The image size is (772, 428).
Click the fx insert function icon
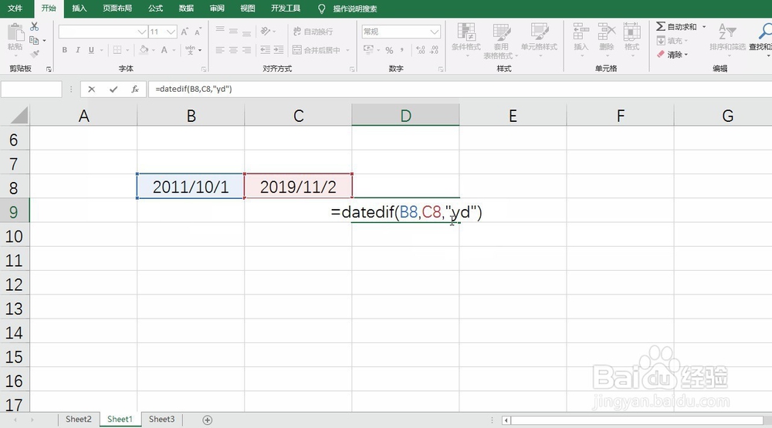pyautogui.click(x=135, y=89)
